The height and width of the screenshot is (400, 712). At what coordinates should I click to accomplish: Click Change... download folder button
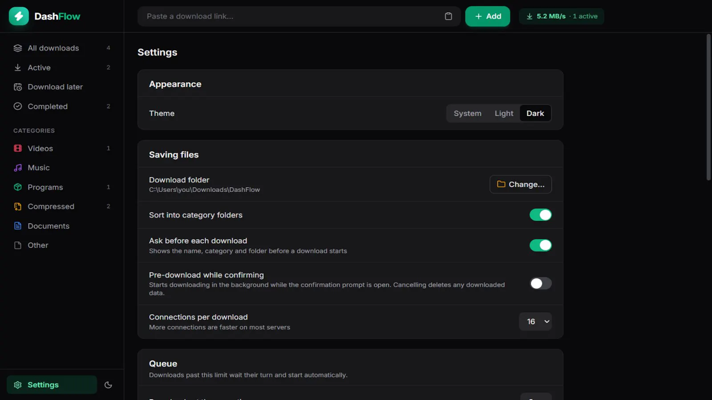(521, 184)
